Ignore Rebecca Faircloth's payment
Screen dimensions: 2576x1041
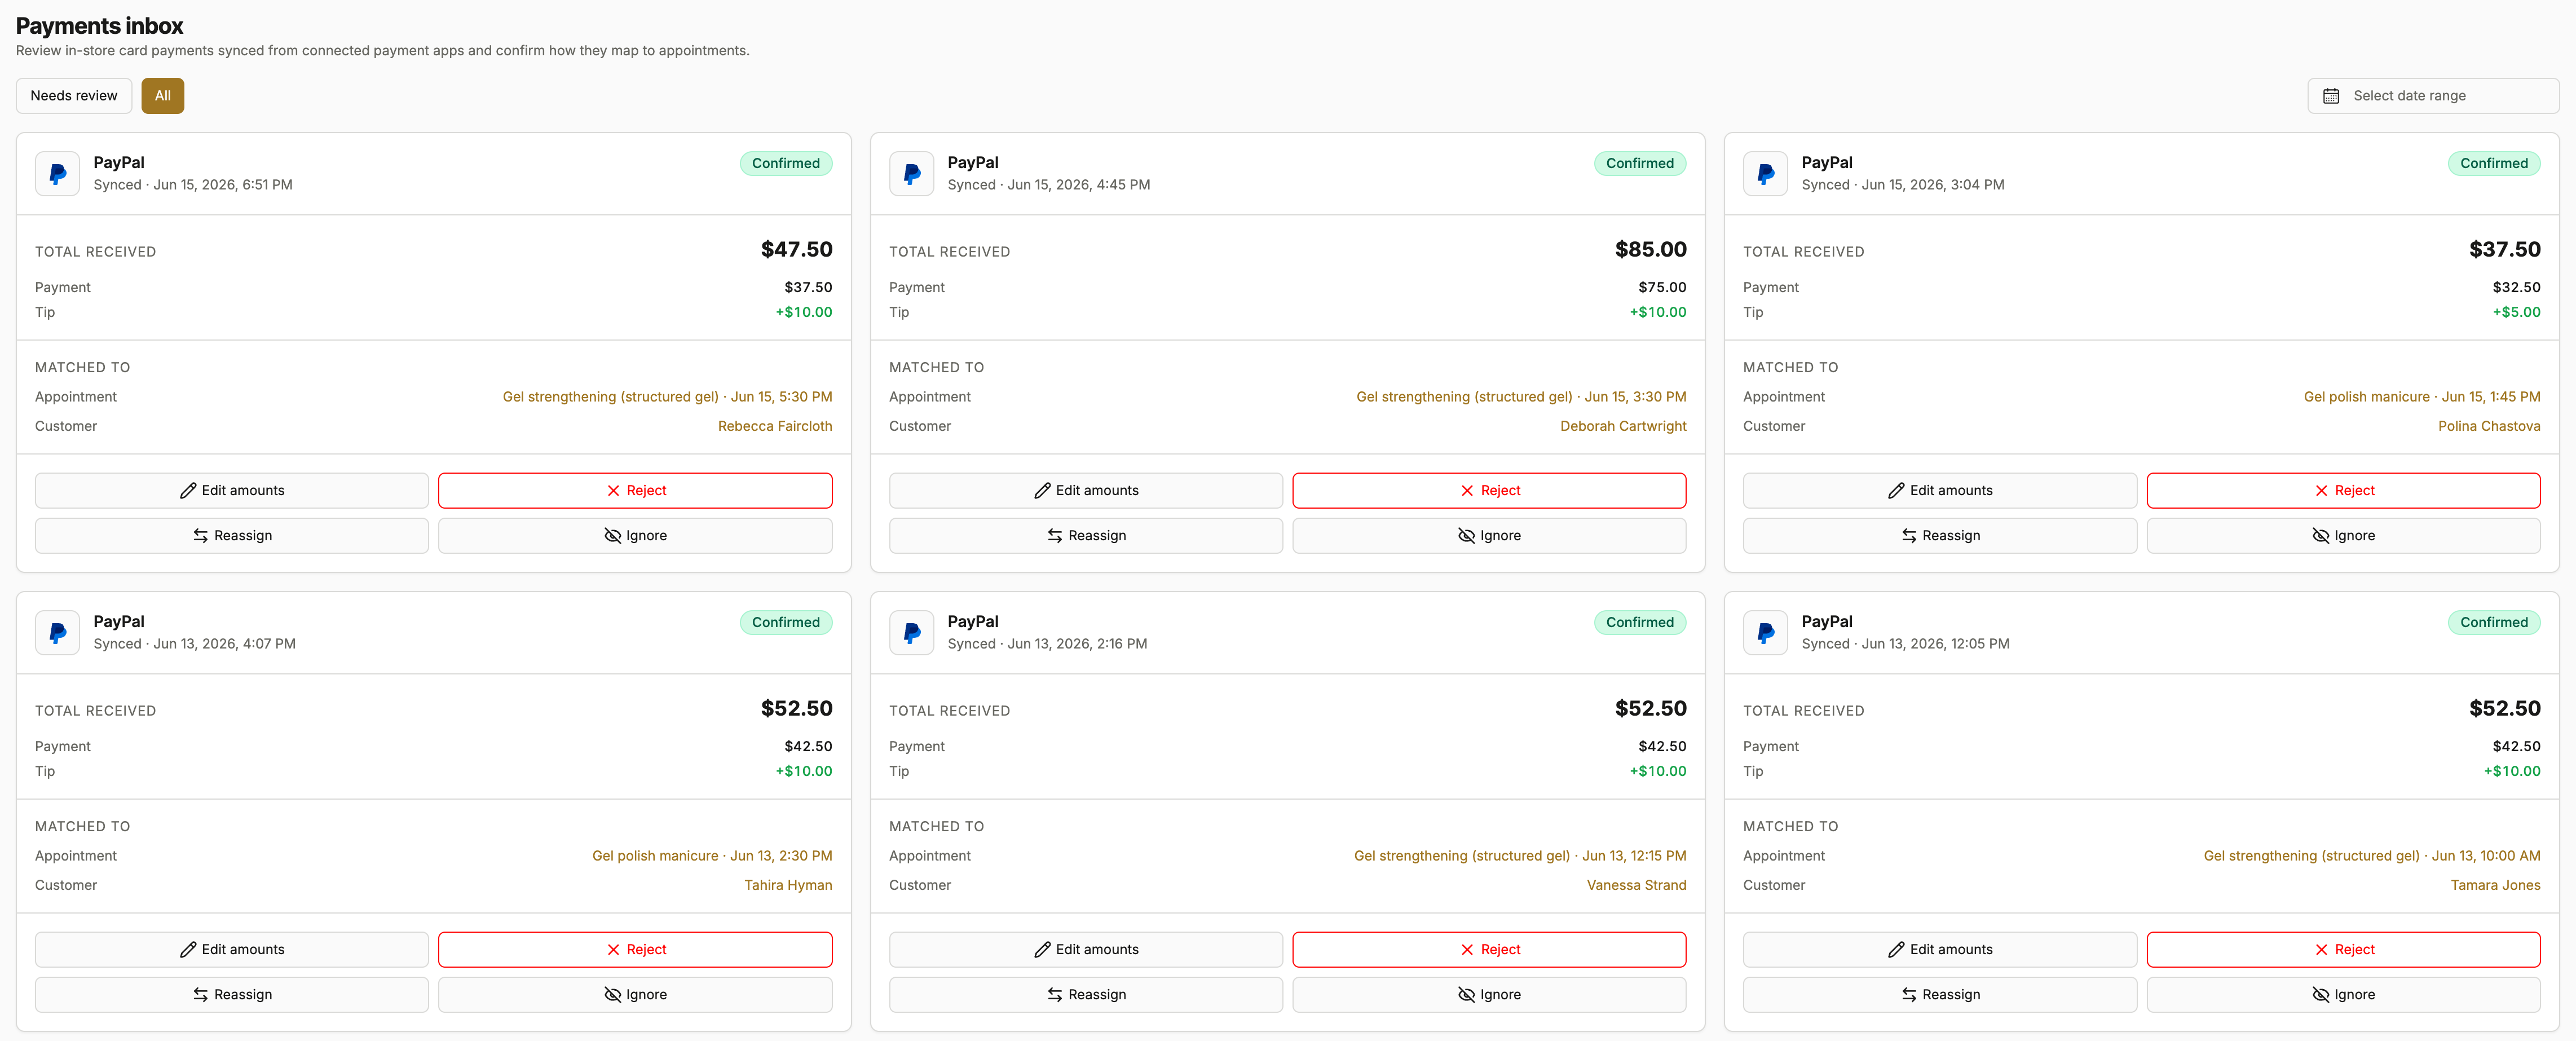(635, 536)
